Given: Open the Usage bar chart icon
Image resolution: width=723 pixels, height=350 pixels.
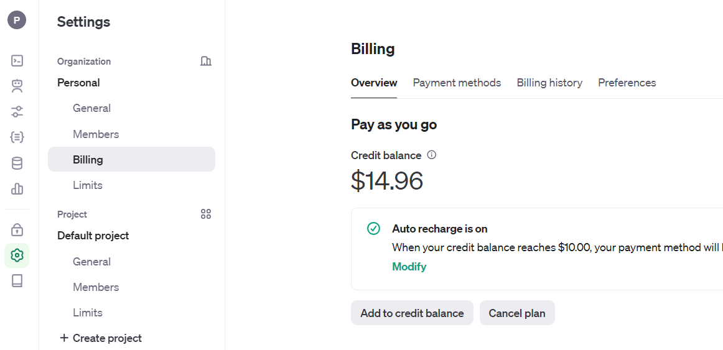Looking at the screenshot, I should (17, 189).
